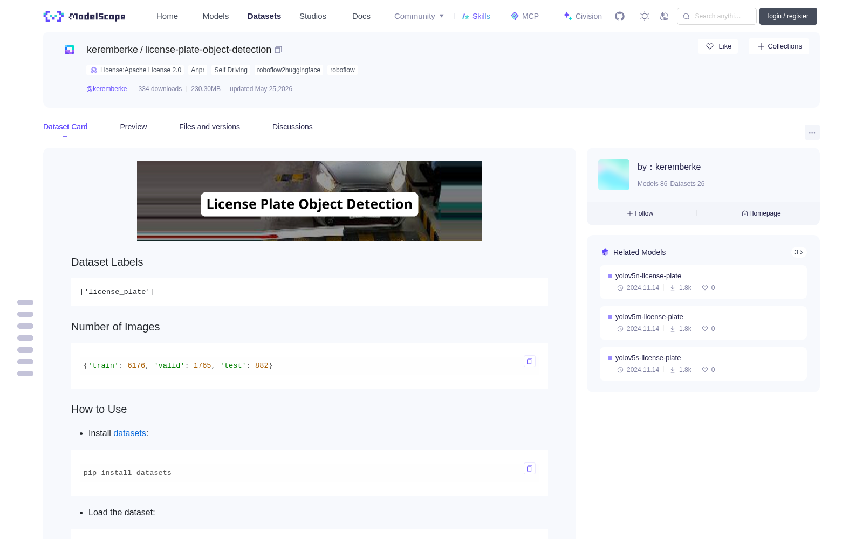Click download icon on yolov5m-license-plate card

[x=673, y=329]
